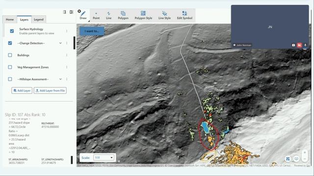Select the Line drawing tool
The width and height of the screenshot is (314, 176).
[108, 15]
